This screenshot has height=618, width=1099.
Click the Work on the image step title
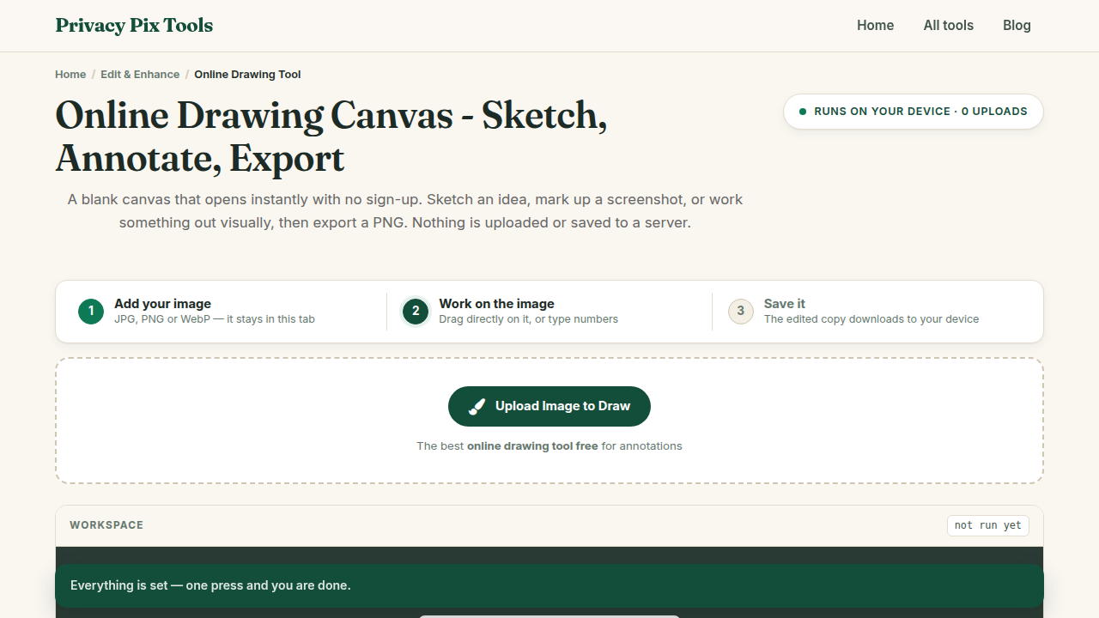[496, 304]
